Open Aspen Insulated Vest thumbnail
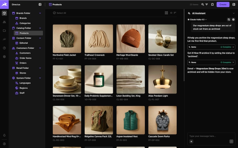 131,120
